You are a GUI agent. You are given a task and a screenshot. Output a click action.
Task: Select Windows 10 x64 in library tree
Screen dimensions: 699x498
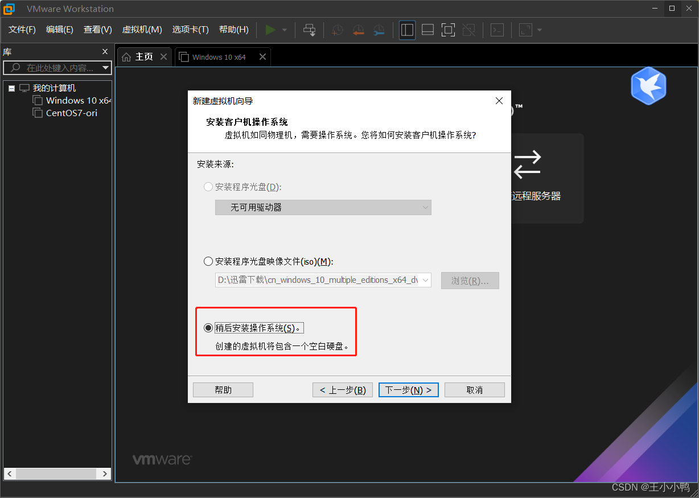tap(79, 100)
